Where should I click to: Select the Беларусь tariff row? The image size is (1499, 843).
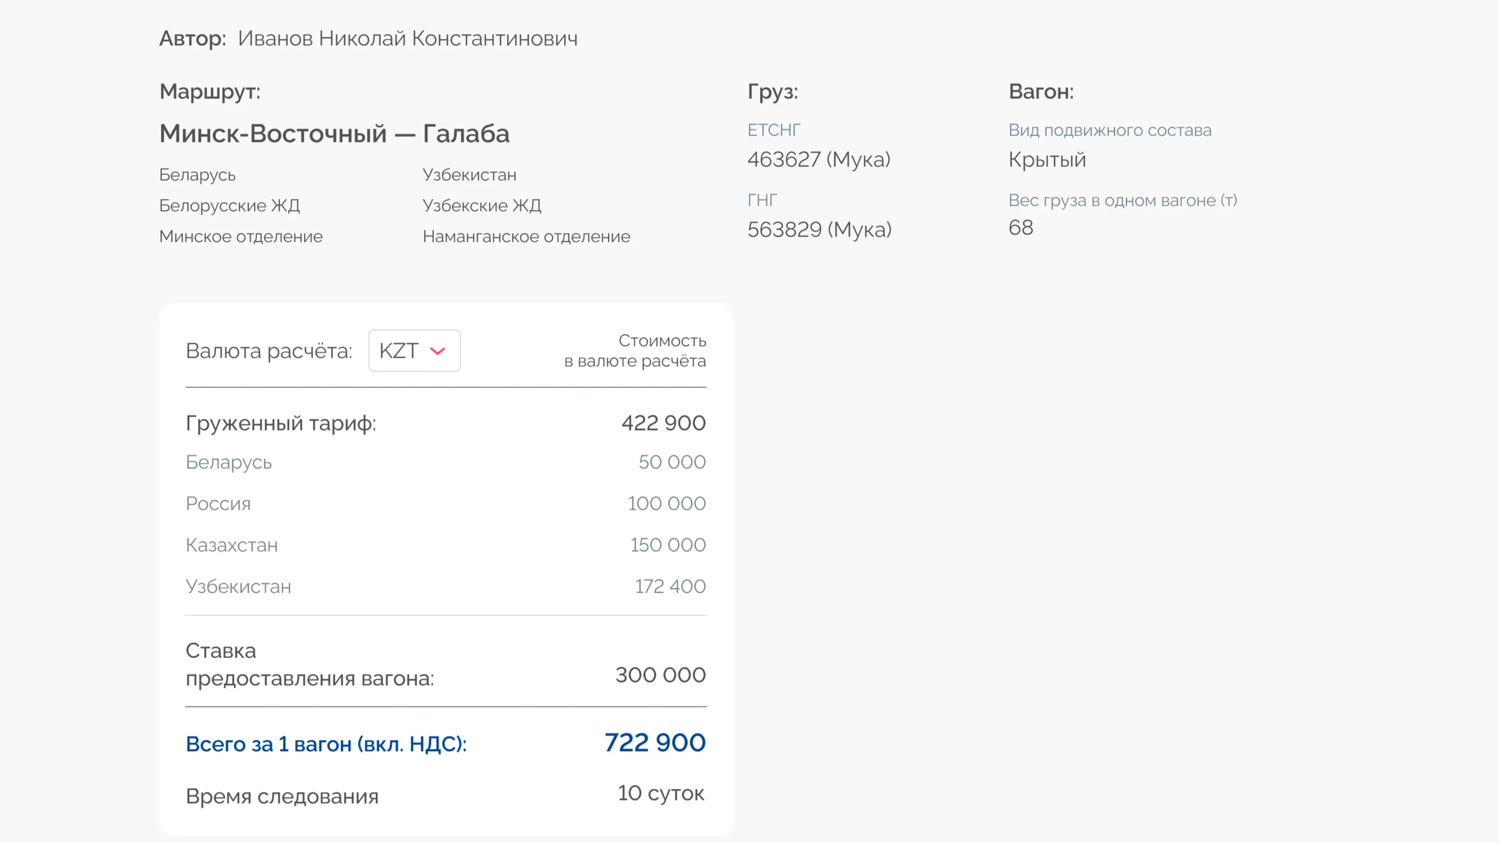[229, 462]
